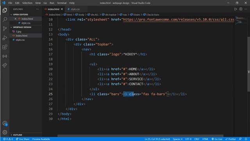Click the feedback icon in status bar
The height and width of the screenshot is (141, 250).
click(x=240, y=139)
